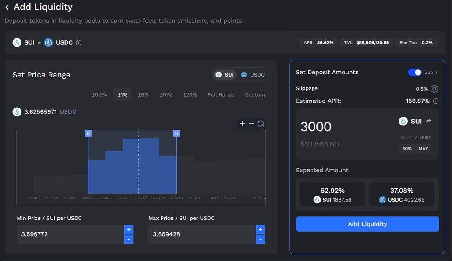The height and width of the screenshot is (261, 452).
Task: Choose the ±20% price range preset
Action: tap(190, 95)
